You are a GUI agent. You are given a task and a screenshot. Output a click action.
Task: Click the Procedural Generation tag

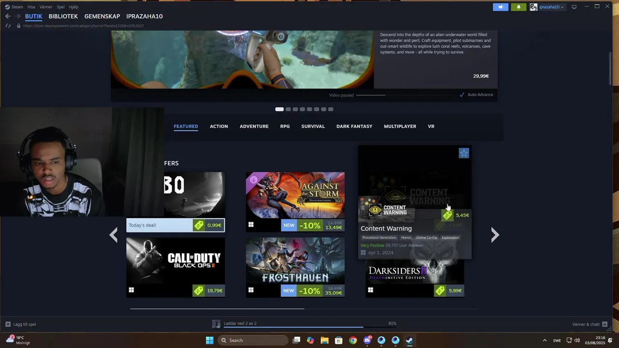click(x=380, y=238)
